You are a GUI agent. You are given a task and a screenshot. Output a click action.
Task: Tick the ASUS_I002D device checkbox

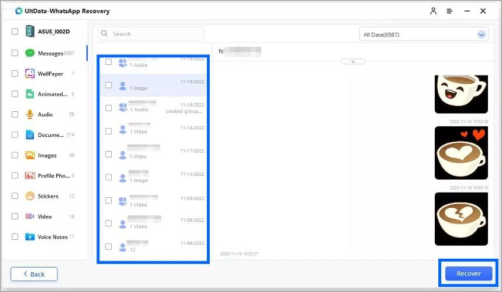point(15,32)
